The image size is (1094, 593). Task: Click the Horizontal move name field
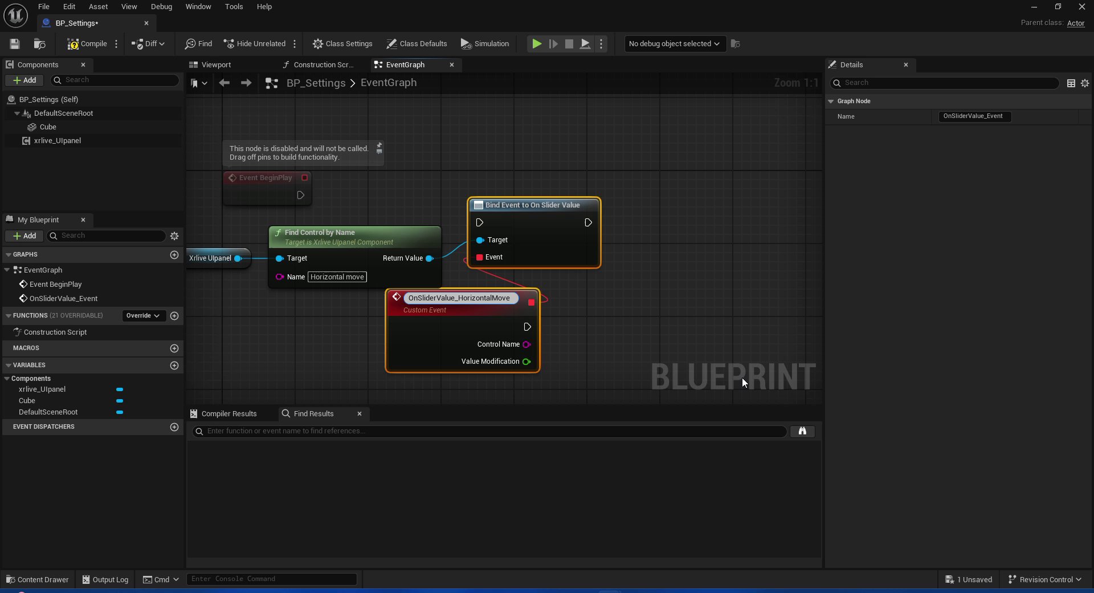[337, 277]
